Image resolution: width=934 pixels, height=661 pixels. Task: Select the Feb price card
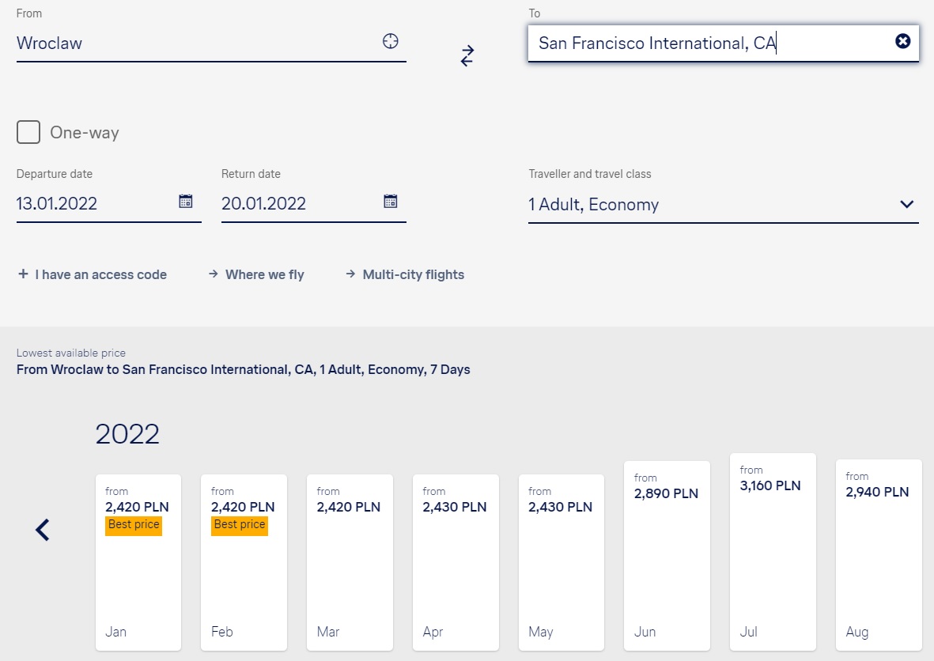coord(244,562)
